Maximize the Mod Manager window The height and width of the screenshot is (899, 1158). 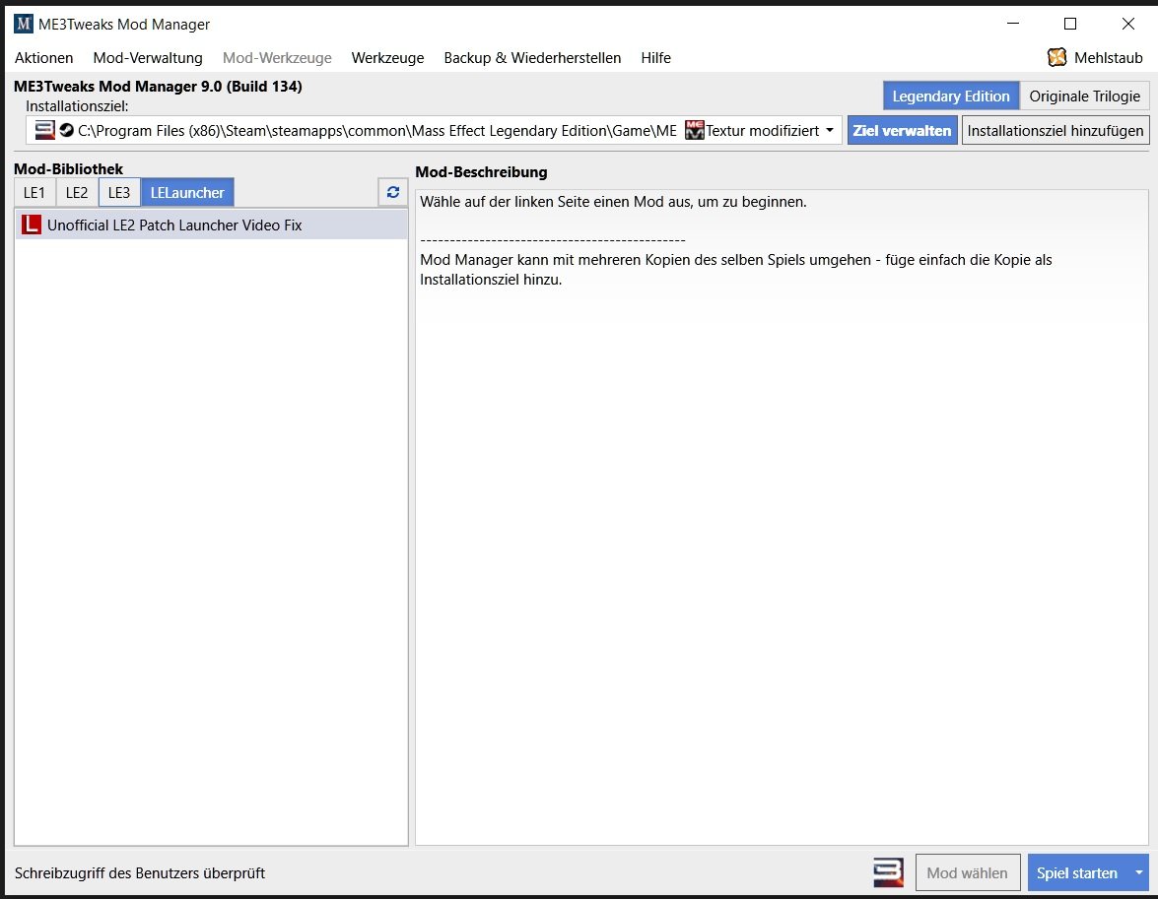1070,24
